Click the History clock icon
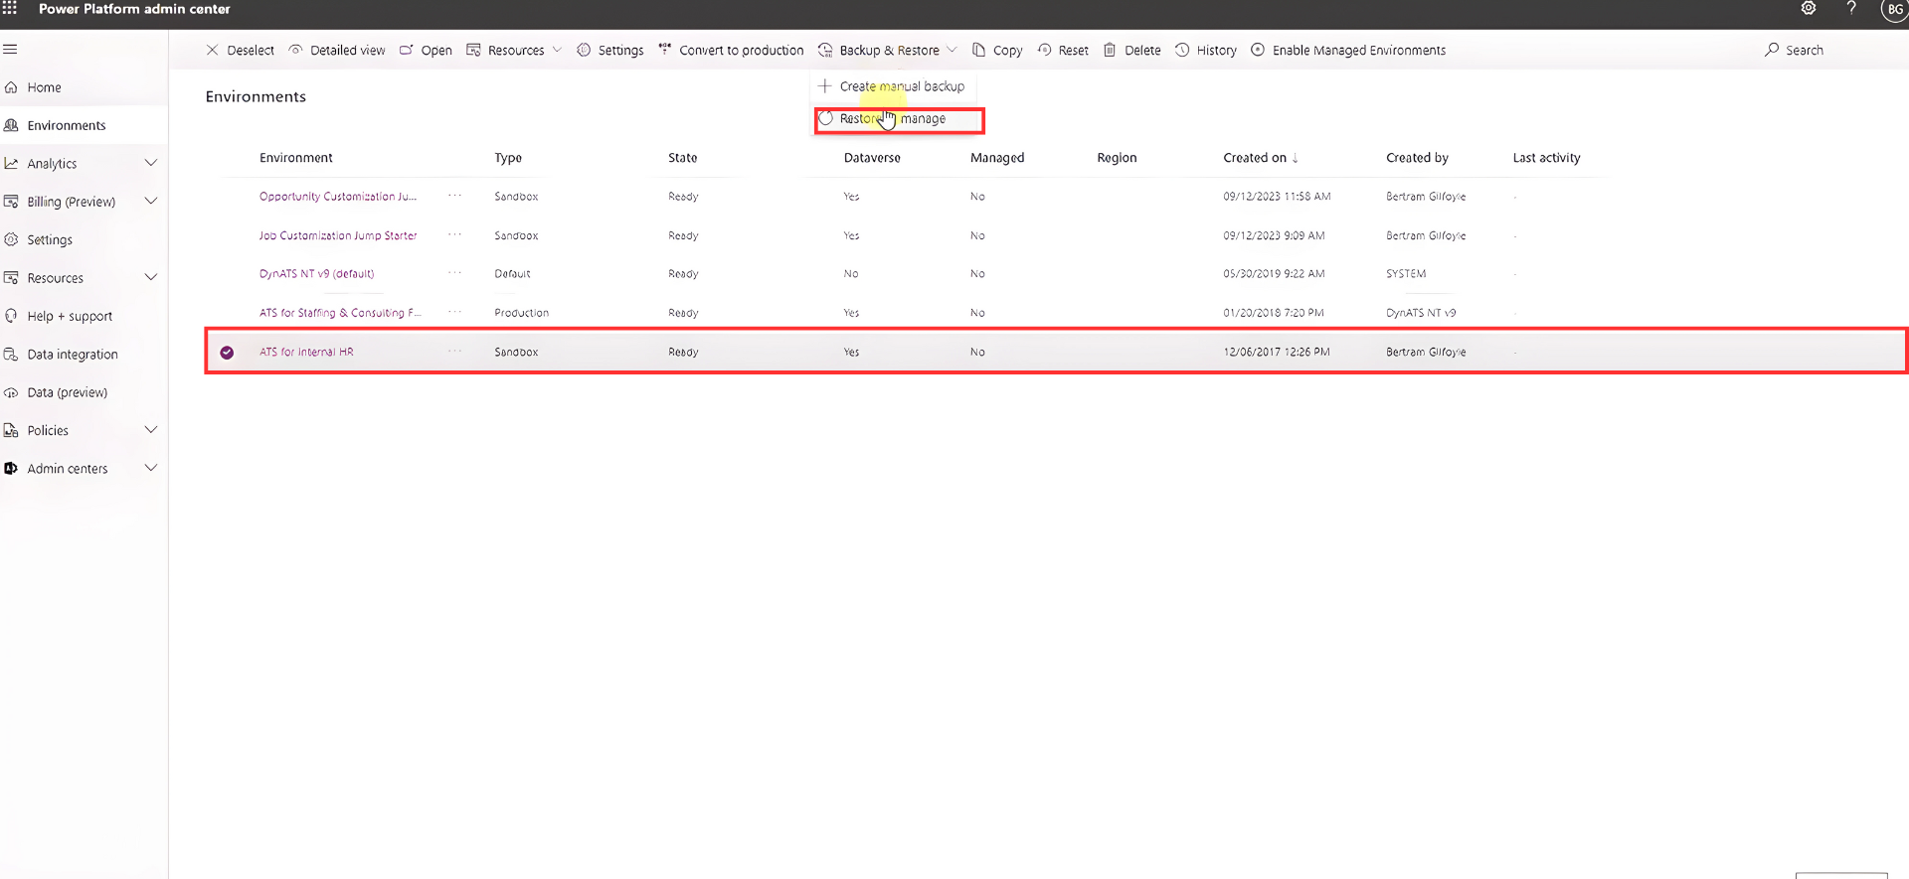 [1182, 50]
